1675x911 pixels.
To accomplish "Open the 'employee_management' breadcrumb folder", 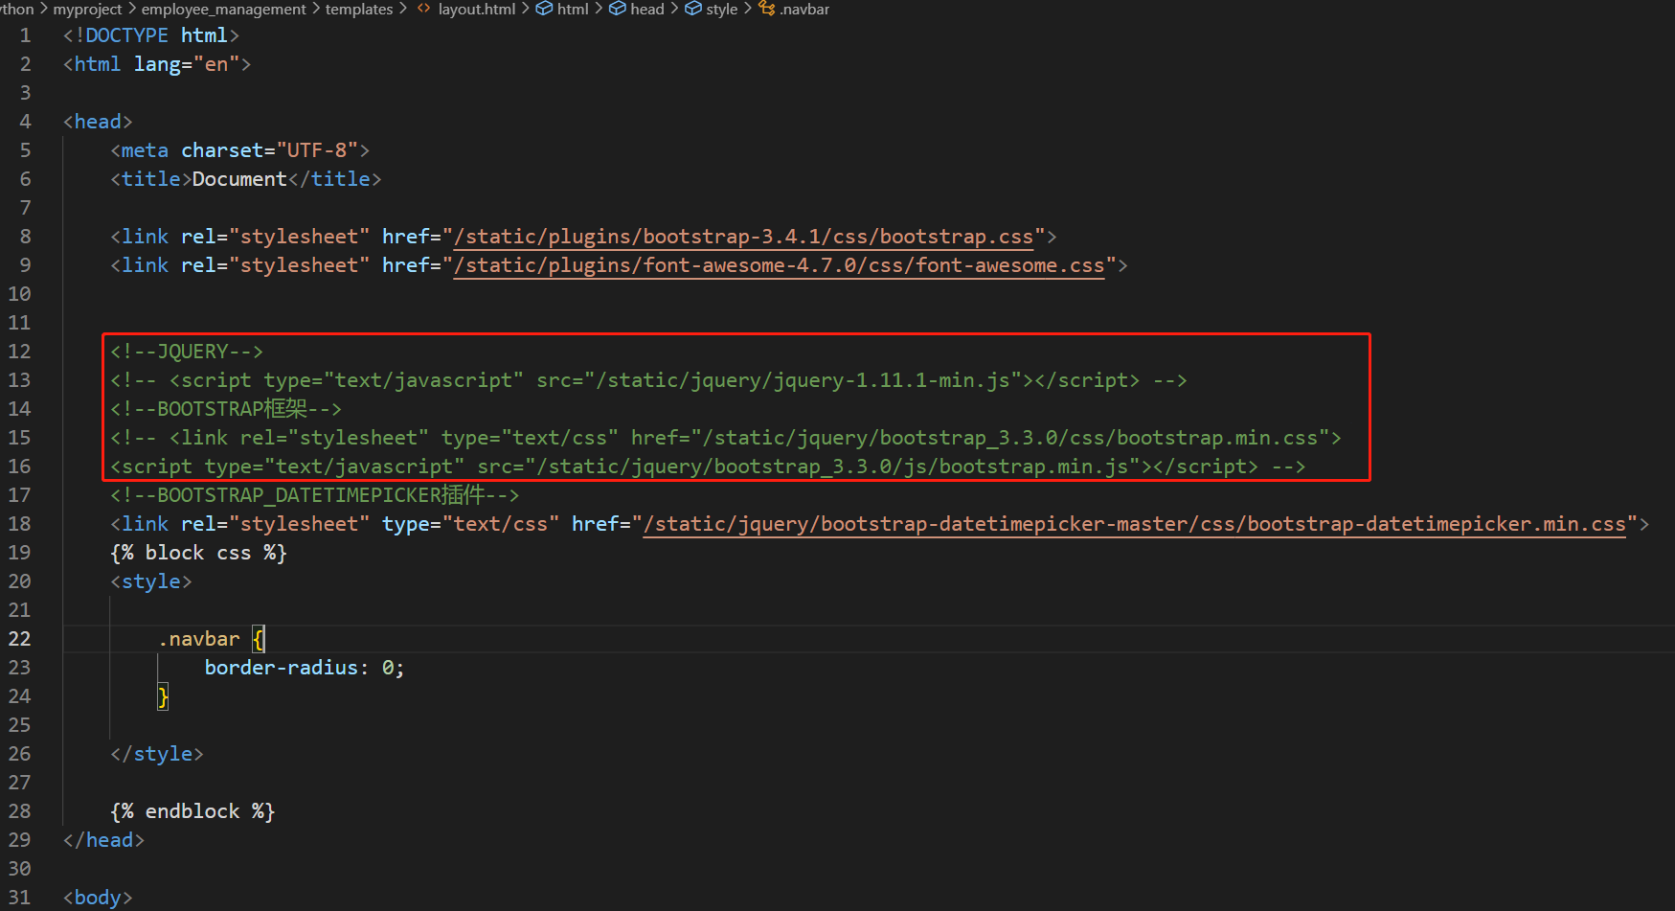I will click(x=223, y=9).
